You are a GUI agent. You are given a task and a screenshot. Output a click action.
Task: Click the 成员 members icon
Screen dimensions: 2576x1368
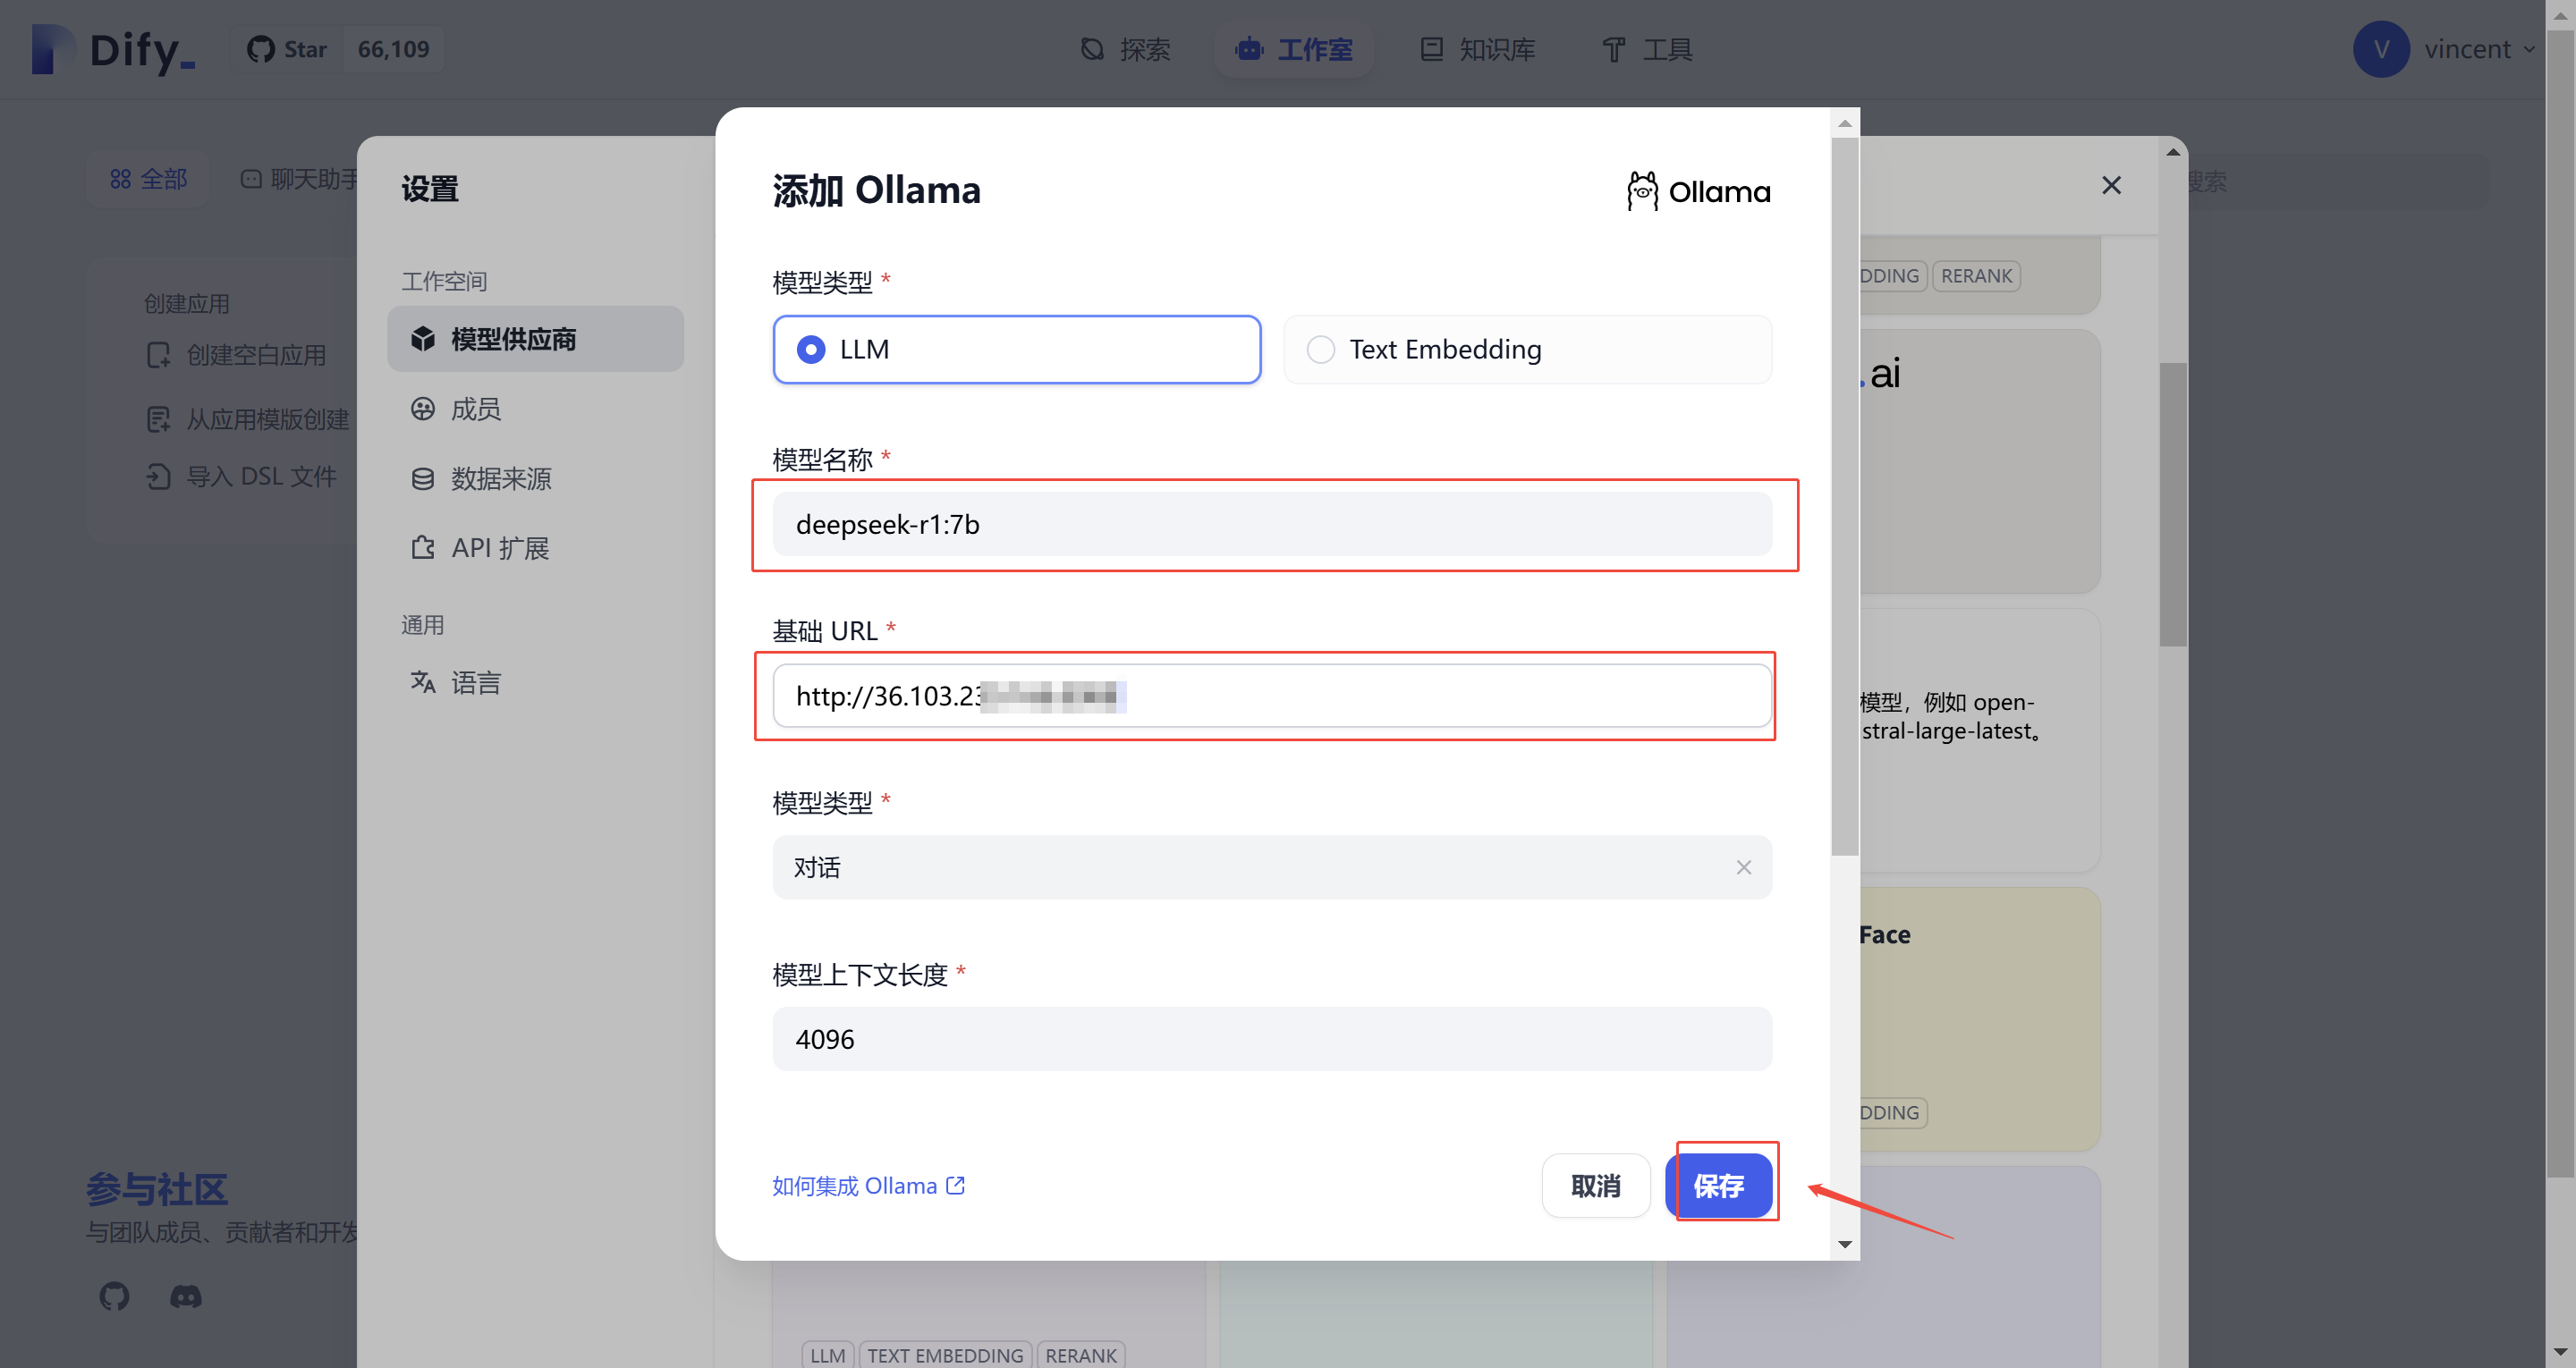[x=423, y=409]
